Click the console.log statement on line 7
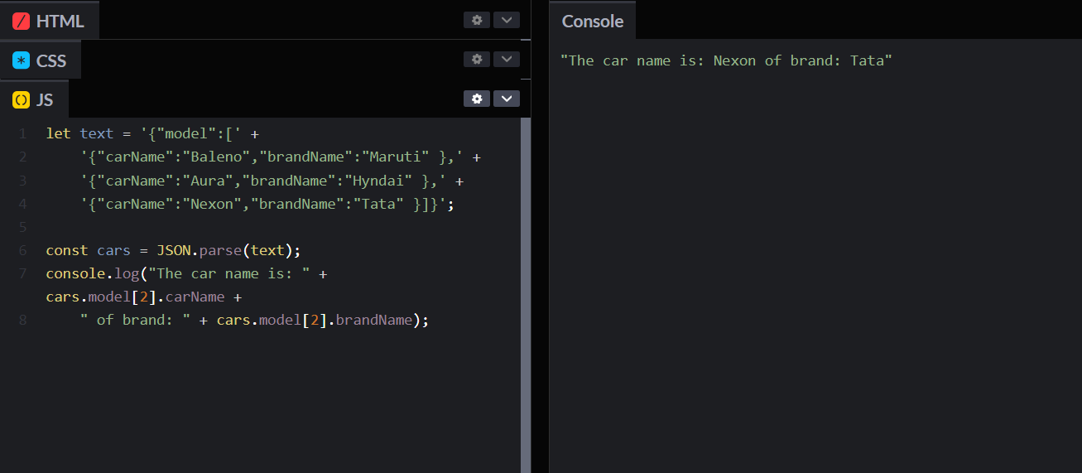Screen dimensions: 1082x473 coord(186,273)
